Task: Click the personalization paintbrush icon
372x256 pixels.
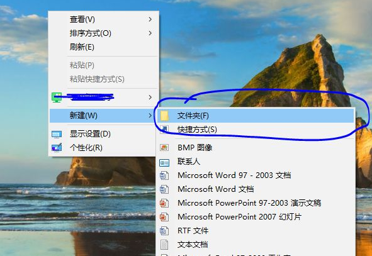Action: click(57, 147)
